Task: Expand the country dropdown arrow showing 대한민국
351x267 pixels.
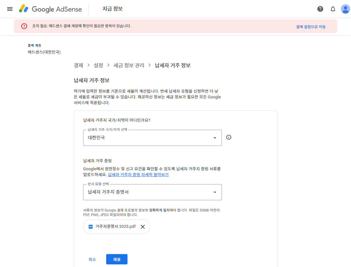Action: (x=215, y=138)
